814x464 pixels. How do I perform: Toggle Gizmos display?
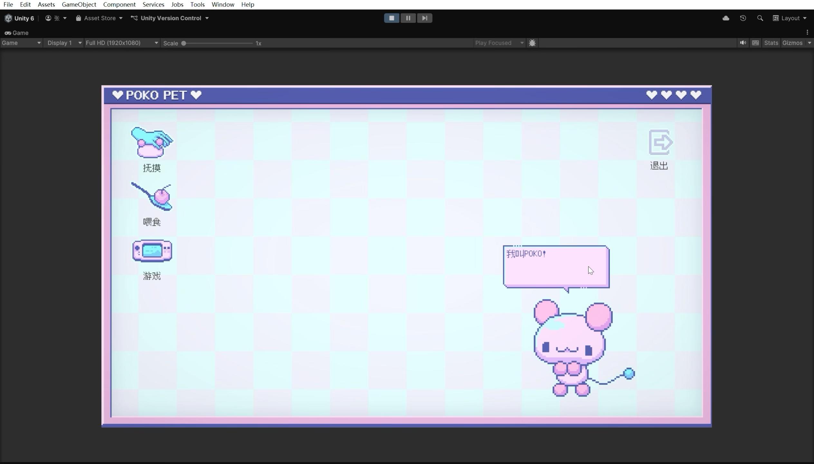tap(792, 43)
